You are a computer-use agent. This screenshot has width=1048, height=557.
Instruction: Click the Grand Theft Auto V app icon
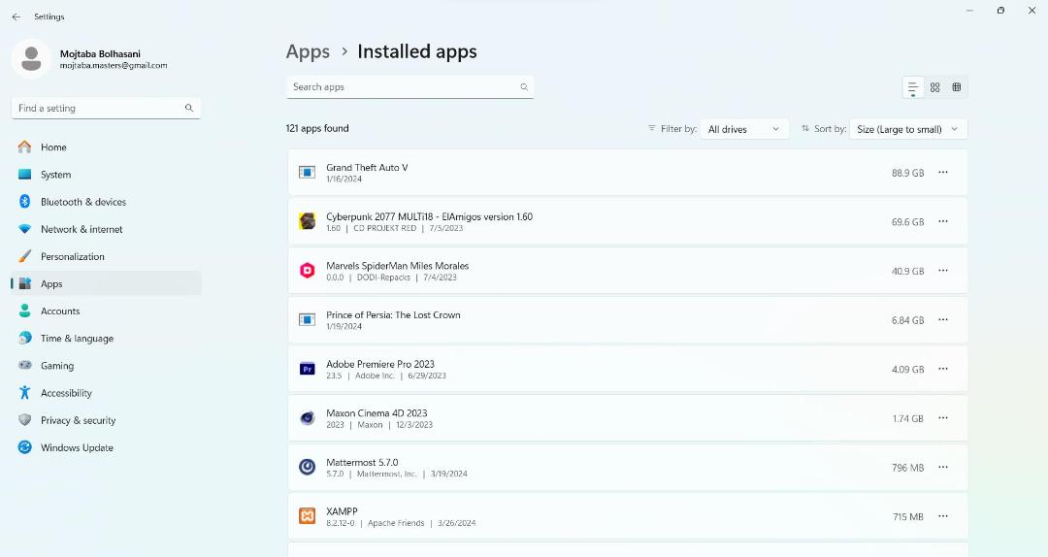tap(307, 173)
